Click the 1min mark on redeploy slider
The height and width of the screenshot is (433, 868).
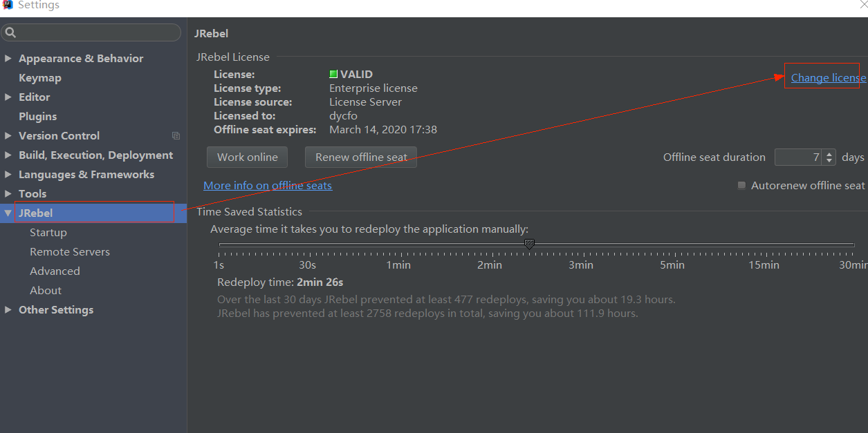[x=398, y=265]
